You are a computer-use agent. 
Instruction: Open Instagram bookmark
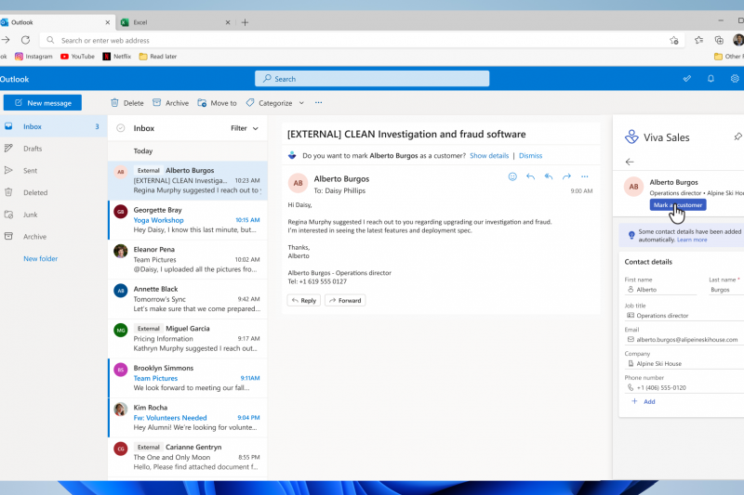(33, 57)
